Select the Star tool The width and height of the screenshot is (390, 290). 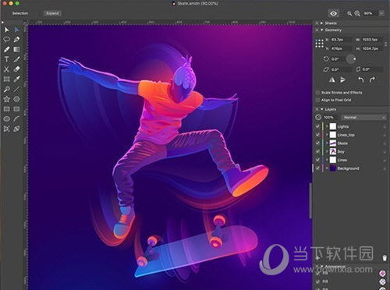(x=6, y=99)
